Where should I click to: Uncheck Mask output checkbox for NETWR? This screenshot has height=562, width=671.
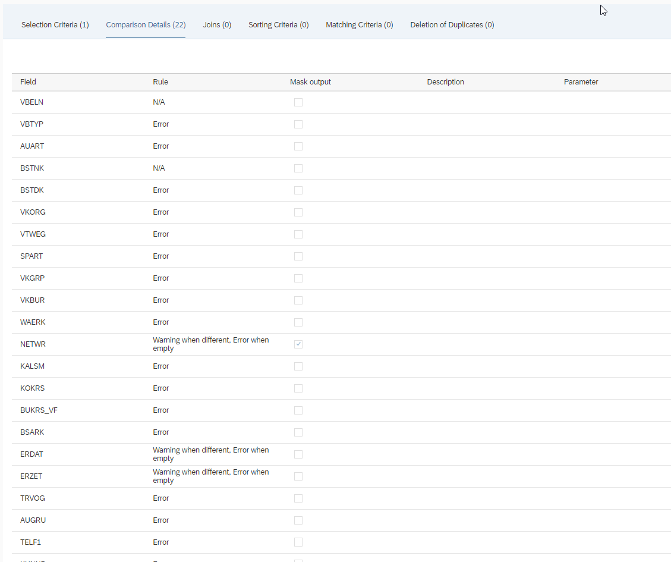pos(298,344)
